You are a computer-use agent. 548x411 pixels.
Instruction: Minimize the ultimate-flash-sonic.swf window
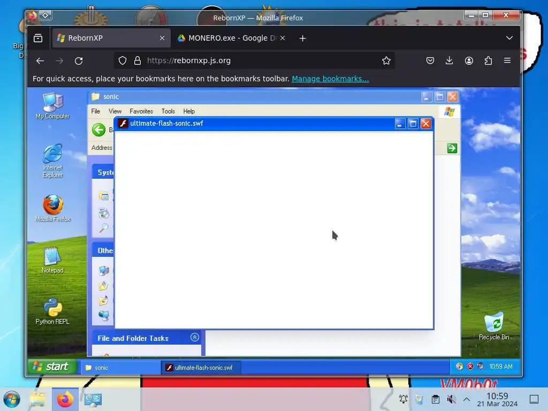tap(400, 124)
